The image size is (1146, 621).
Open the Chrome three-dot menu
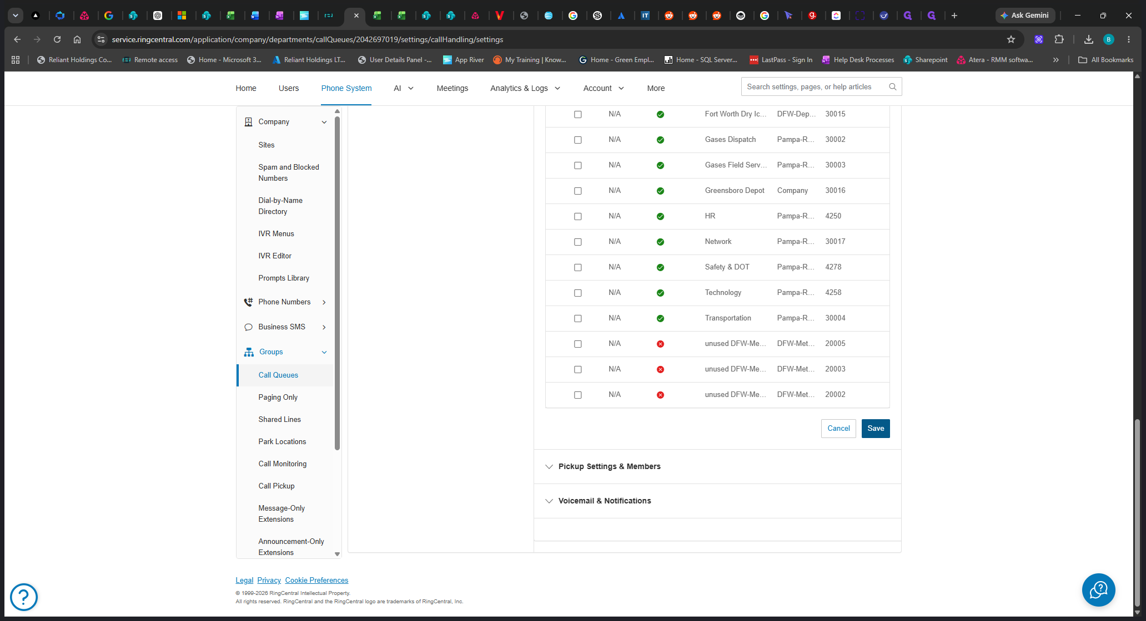pyautogui.click(x=1129, y=39)
